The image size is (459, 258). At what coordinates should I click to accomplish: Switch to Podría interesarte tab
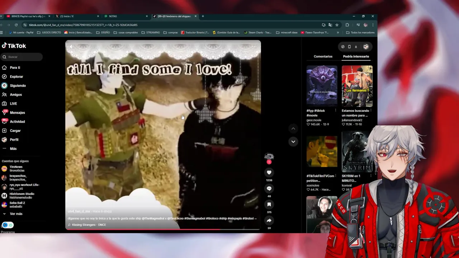(x=356, y=56)
